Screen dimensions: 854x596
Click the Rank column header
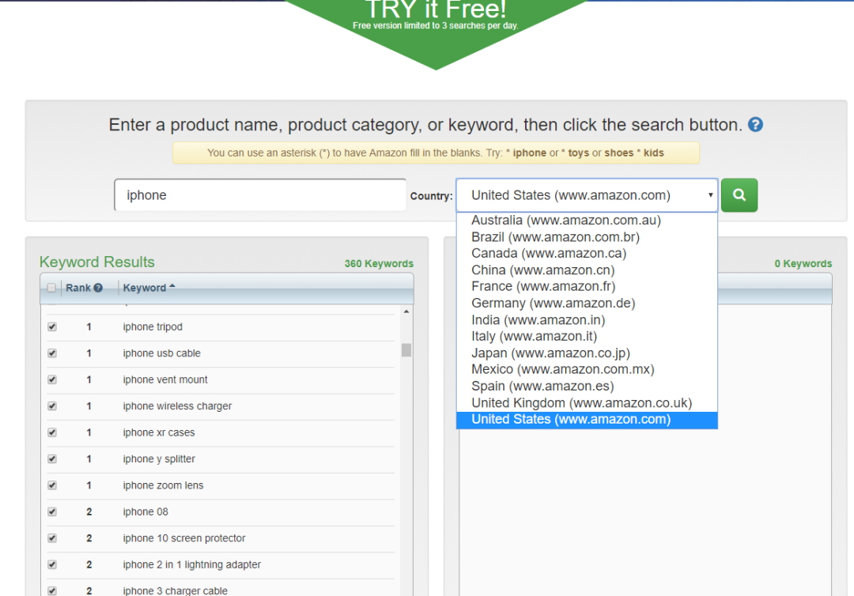pyautogui.click(x=78, y=288)
